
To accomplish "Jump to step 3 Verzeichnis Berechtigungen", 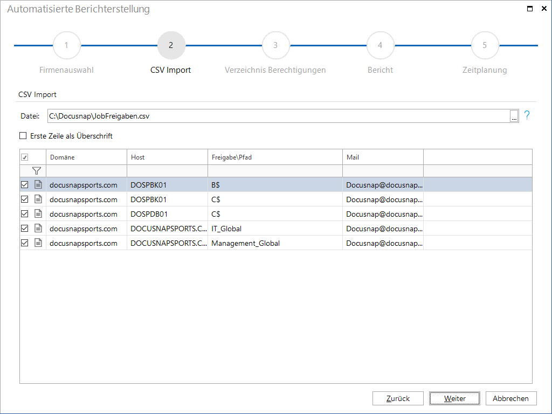I will (x=275, y=45).
